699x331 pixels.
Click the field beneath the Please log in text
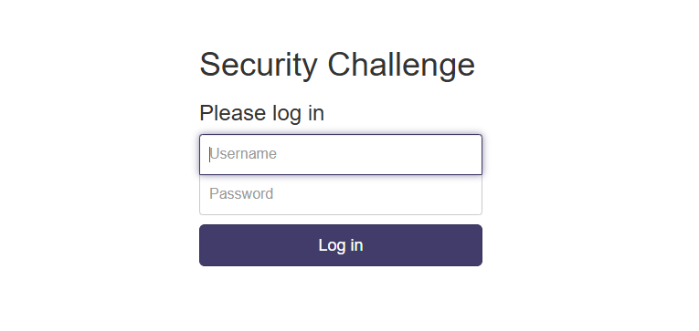click(x=341, y=154)
